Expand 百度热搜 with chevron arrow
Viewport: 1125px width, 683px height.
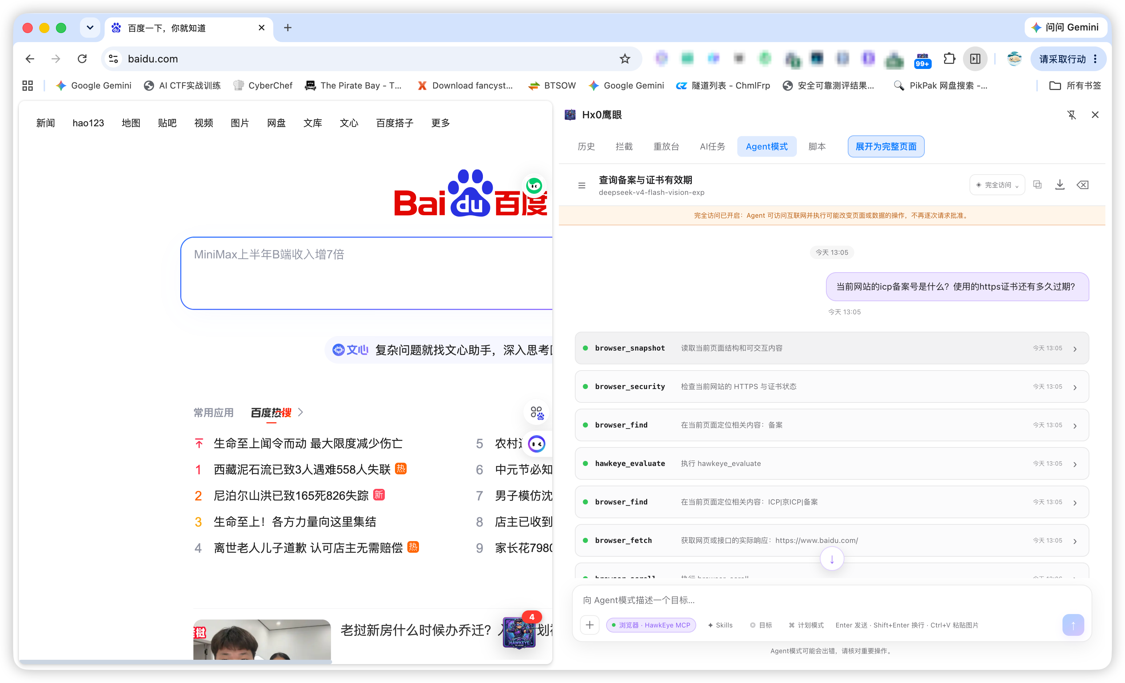(x=301, y=412)
